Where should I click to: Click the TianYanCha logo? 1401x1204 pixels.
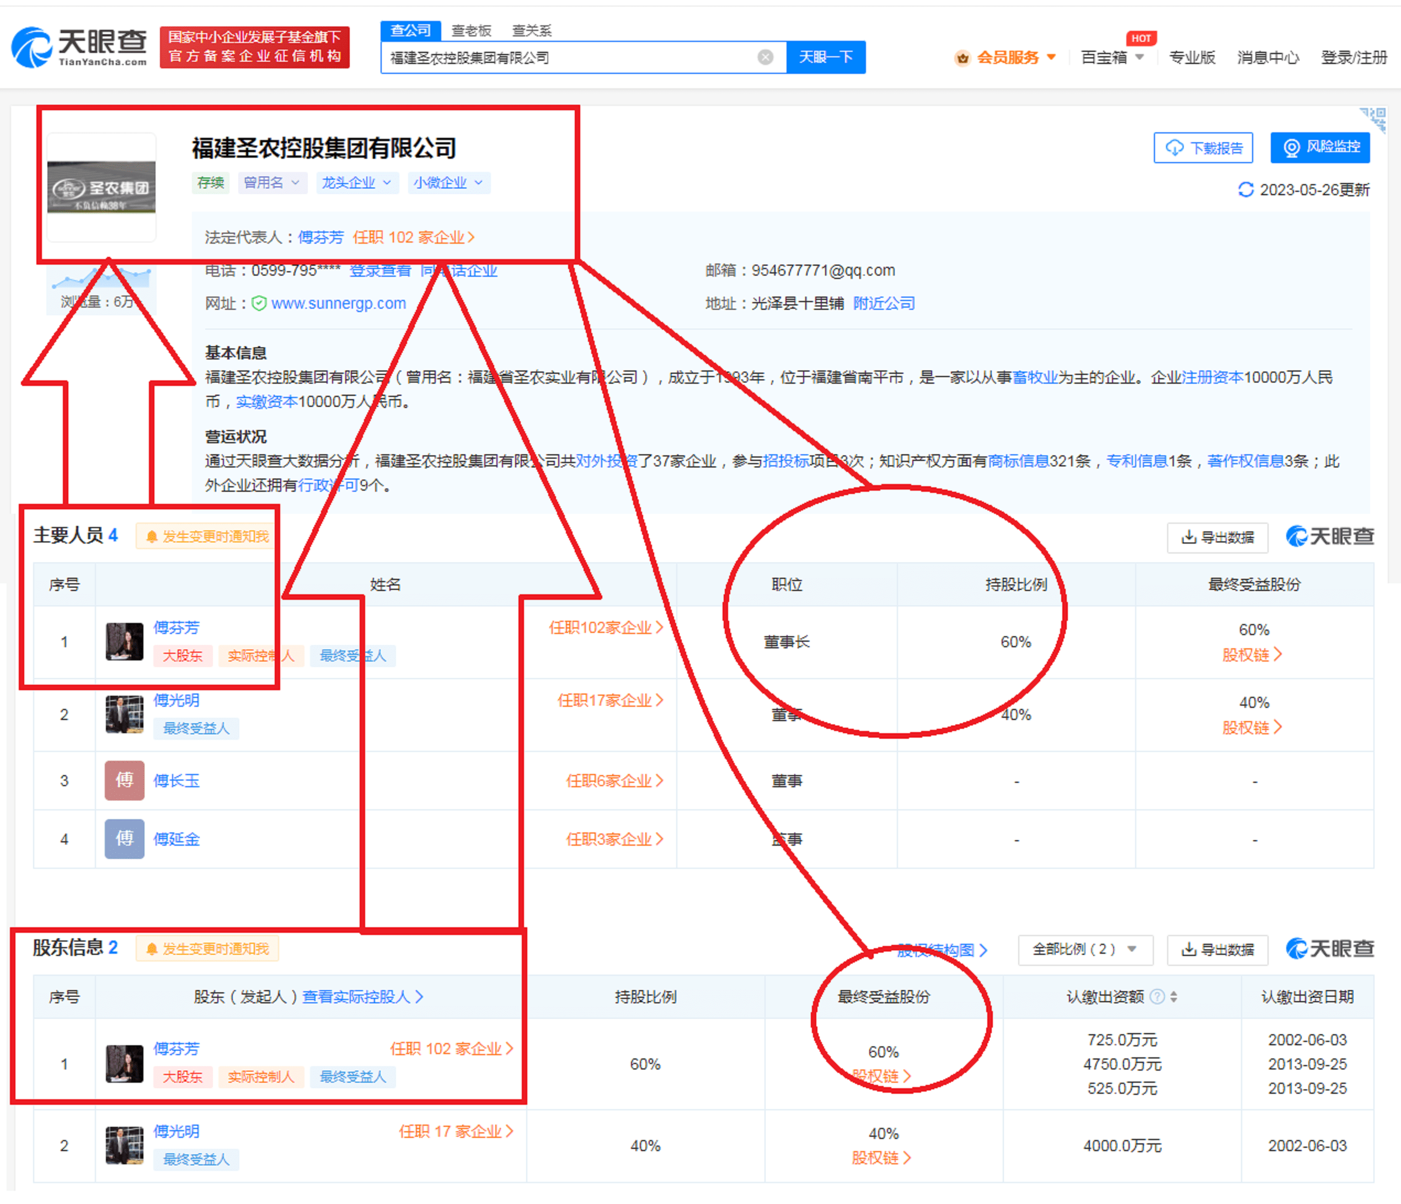(x=79, y=47)
